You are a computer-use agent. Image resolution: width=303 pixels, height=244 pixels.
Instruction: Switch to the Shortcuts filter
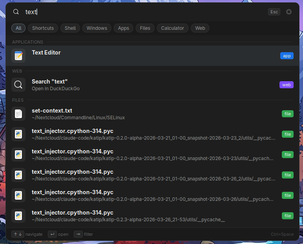[43, 28]
